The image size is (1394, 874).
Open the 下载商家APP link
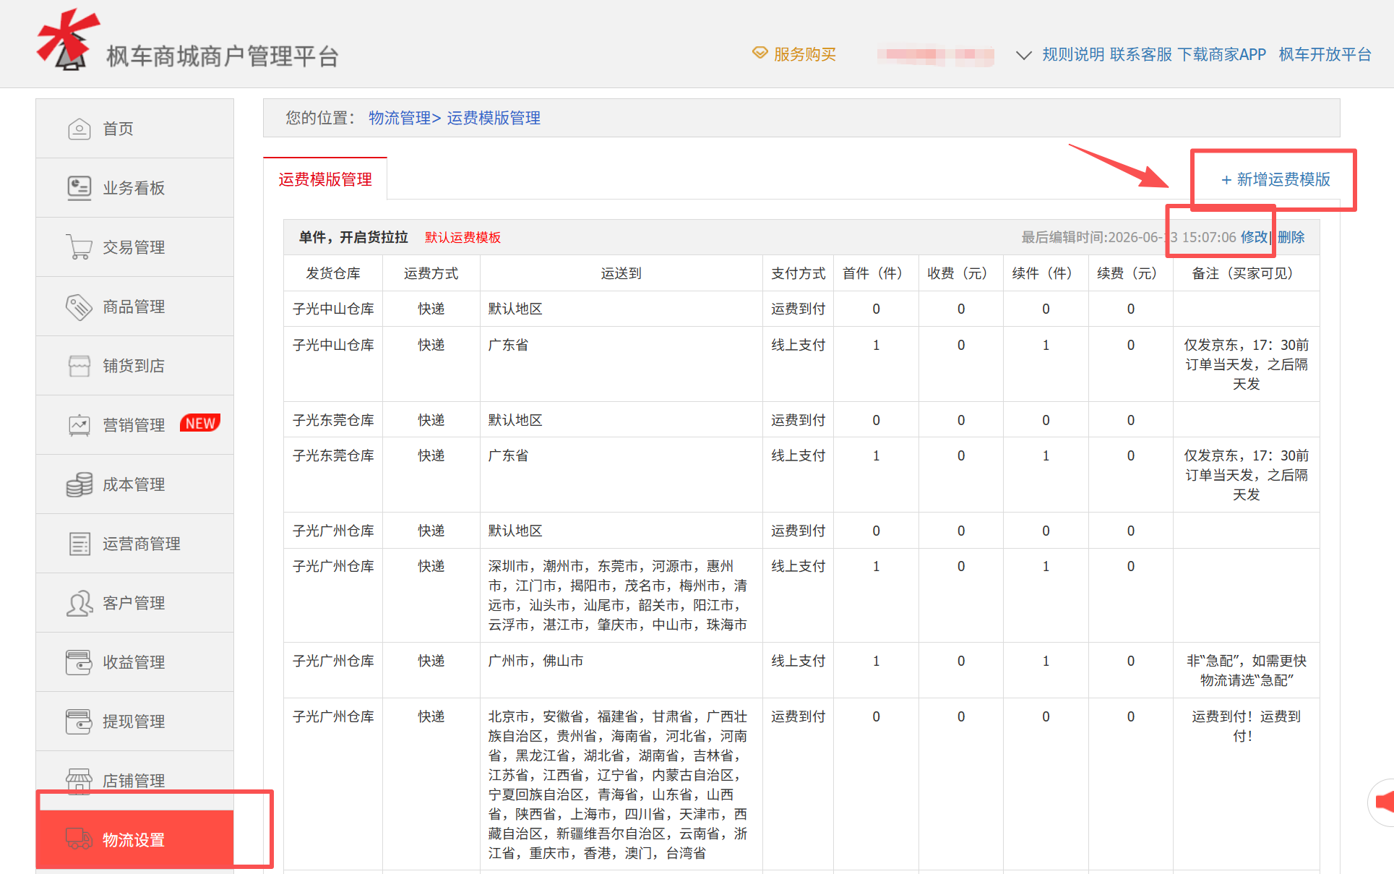point(1222,54)
